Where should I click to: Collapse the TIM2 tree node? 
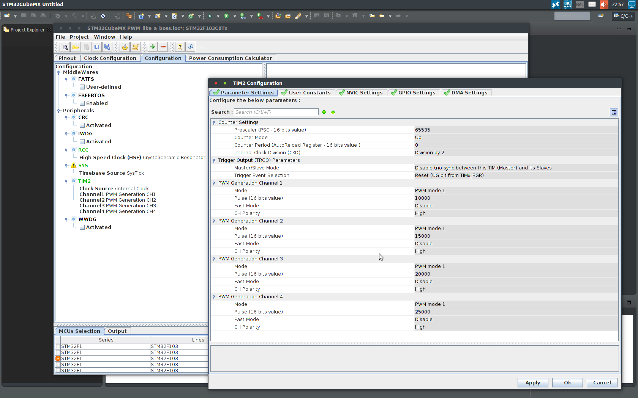click(66, 181)
